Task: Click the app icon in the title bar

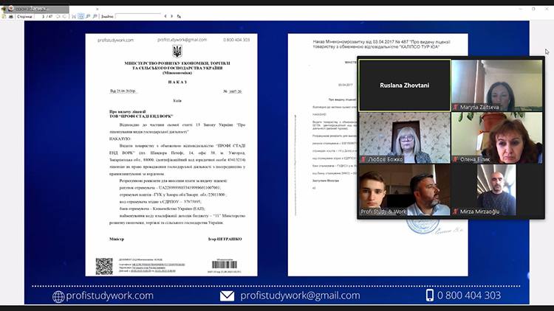Action: (4, 9)
